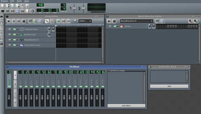The height and width of the screenshot is (114, 201).
Task: Mute the Kicker track
Action: [115, 26]
